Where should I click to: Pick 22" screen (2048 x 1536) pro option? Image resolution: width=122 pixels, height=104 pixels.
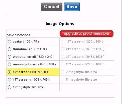point(62,57)
